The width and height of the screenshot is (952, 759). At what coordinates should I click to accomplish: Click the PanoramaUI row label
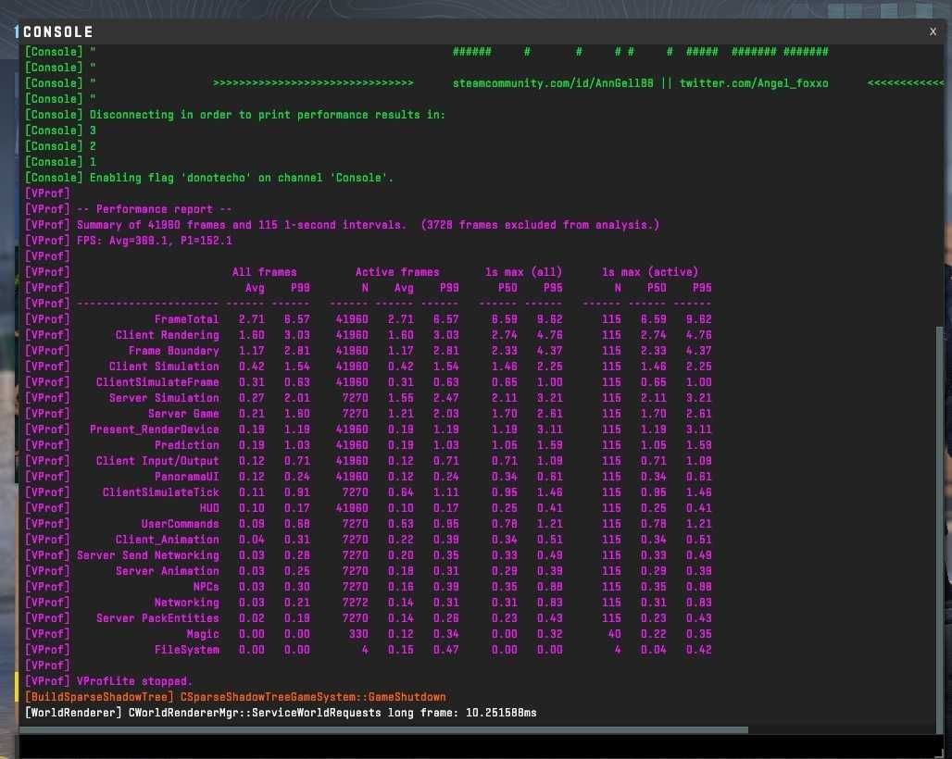(186, 477)
